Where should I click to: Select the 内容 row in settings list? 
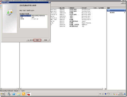[x=34, y=17]
